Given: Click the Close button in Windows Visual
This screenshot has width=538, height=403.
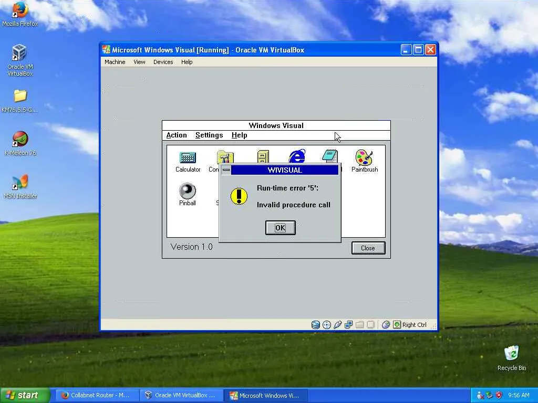Looking at the screenshot, I should coord(368,248).
